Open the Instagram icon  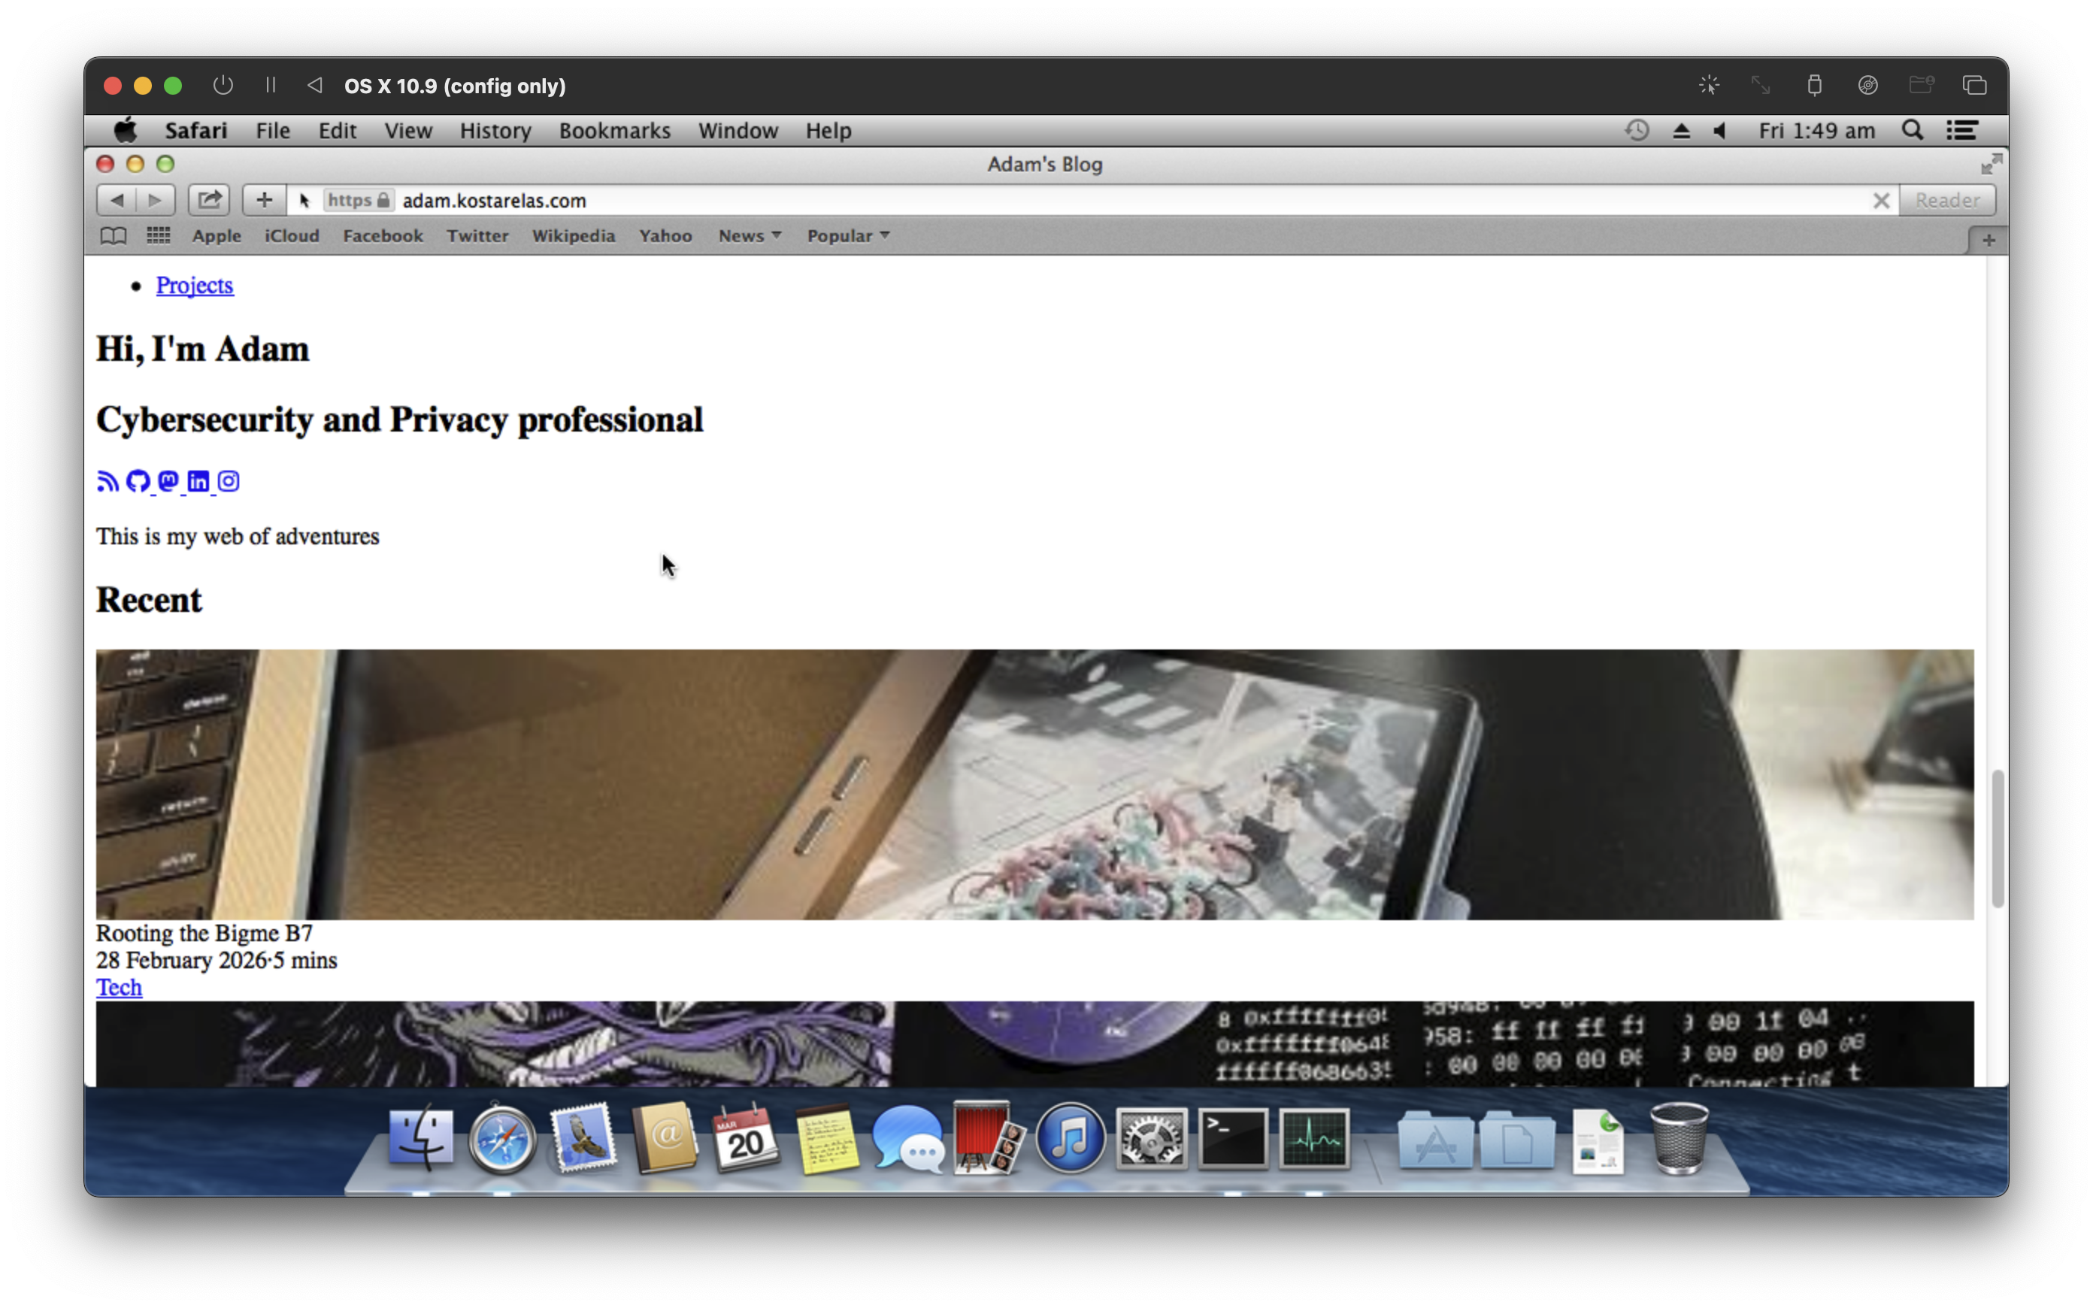(x=228, y=481)
